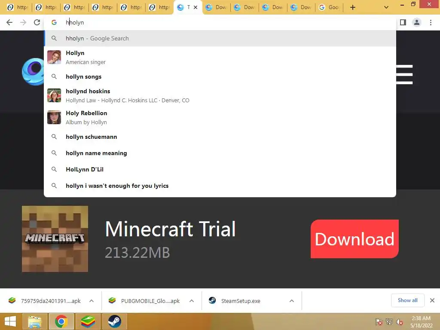Open the Chrome side panel icon
This screenshot has width=440, height=330.
tap(403, 22)
